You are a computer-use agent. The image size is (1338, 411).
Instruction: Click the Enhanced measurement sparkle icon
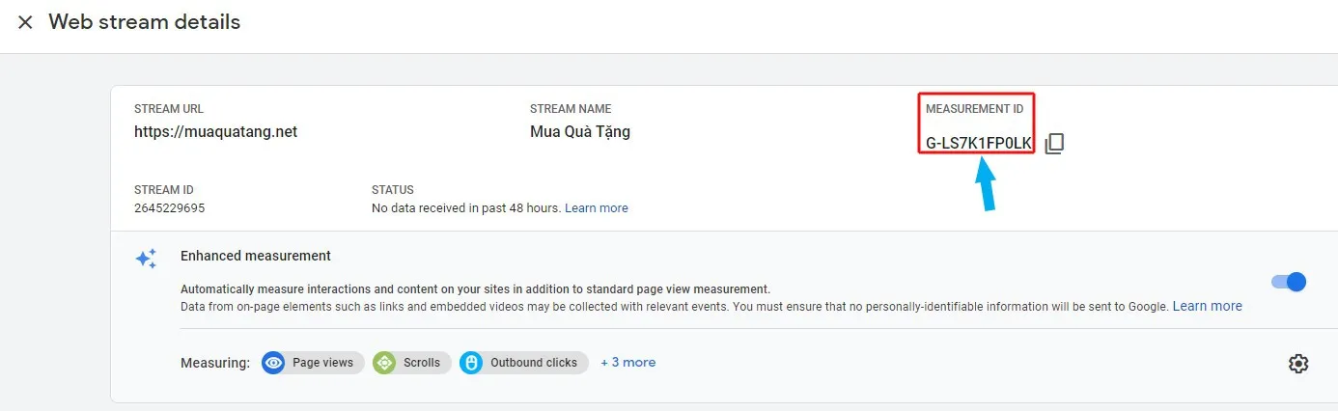[x=146, y=259]
